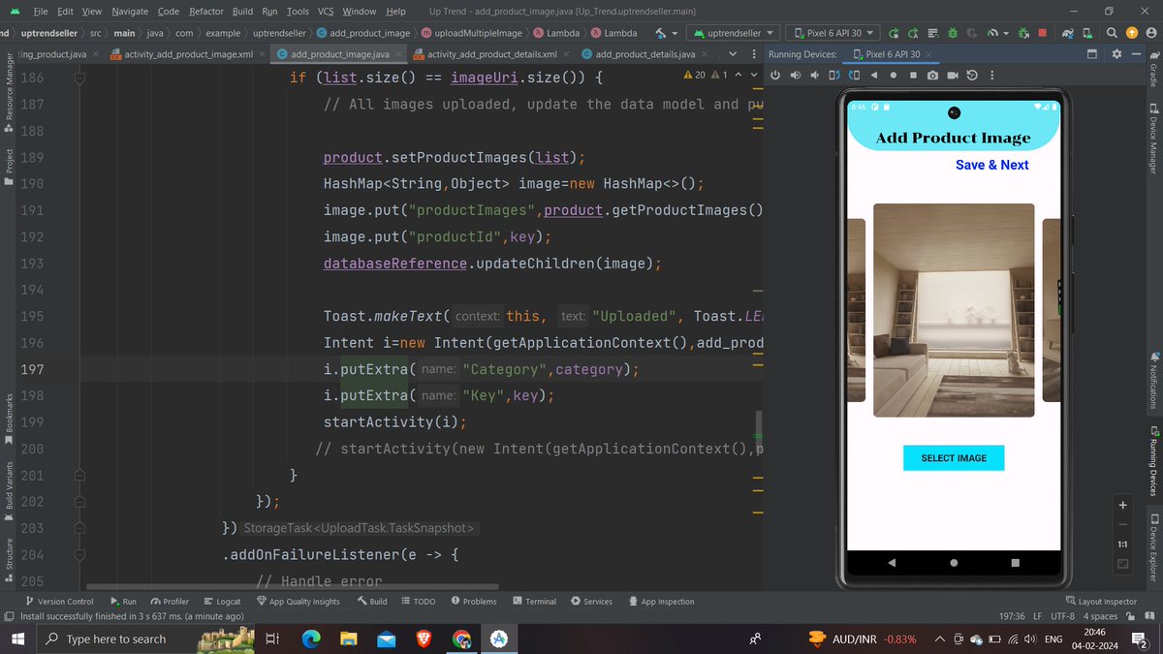The width and height of the screenshot is (1163, 654).
Task: Zoom in emulator with plus button
Action: [1122, 505]
